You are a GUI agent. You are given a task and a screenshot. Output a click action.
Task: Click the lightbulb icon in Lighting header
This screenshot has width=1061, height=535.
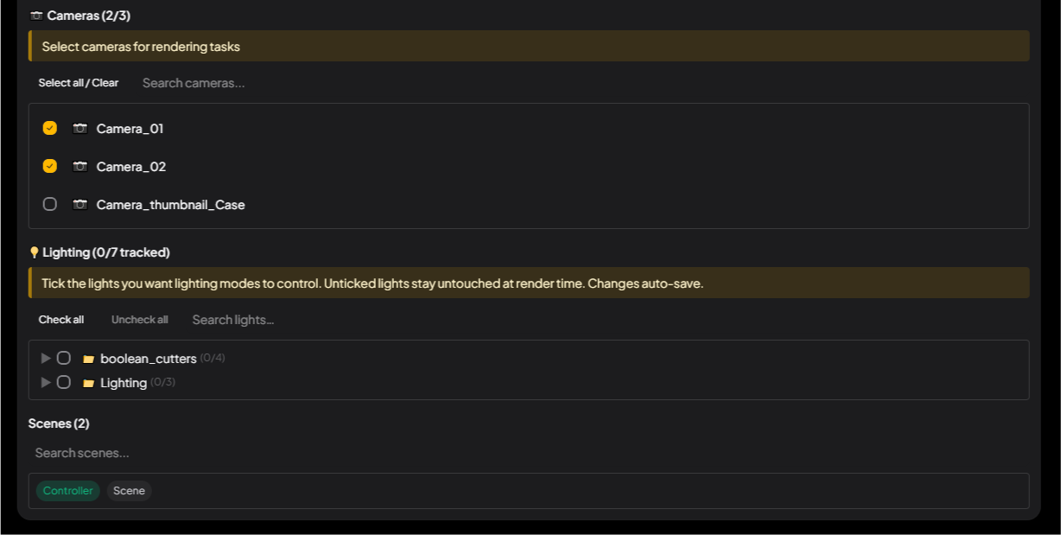[34, 252]
